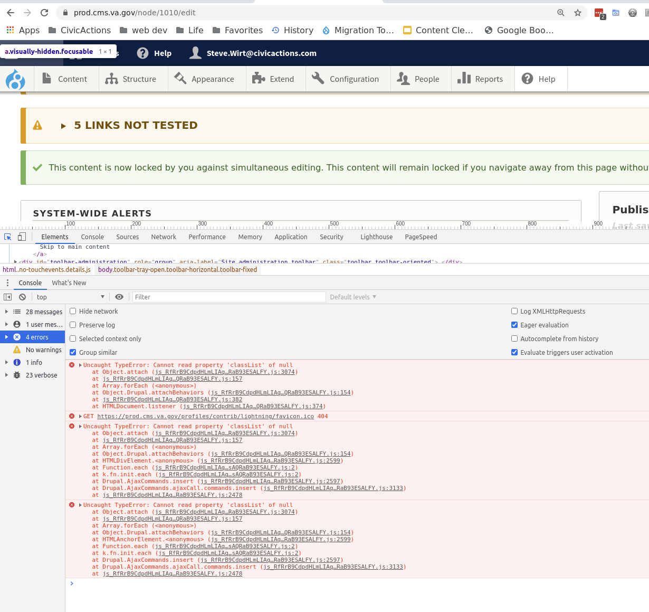Enable Log XMLHttpRequests checkbox
Image resolution: width=649 pixels, height=612 pixels.
(514, 312)
